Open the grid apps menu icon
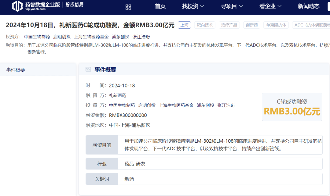330x196 pixels. 128,7
